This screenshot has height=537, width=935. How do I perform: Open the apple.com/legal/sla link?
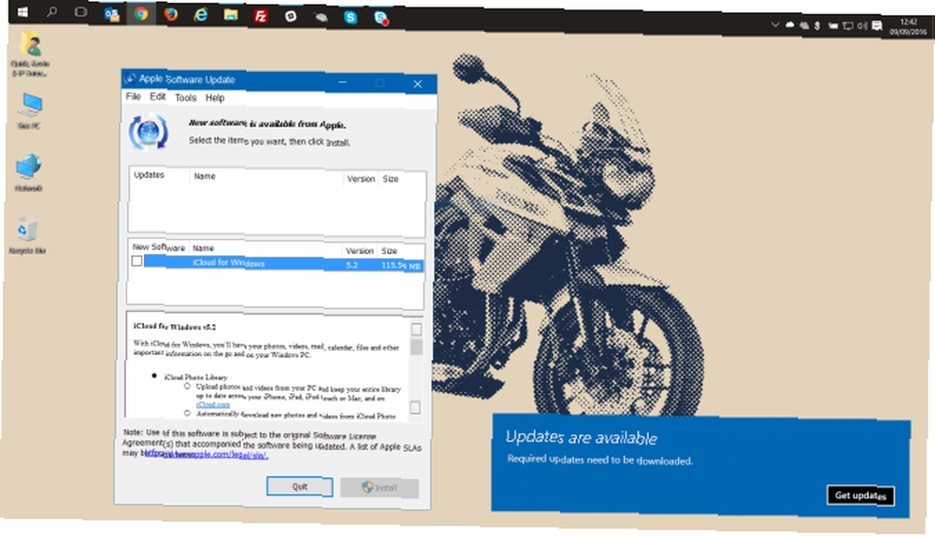[x=207, y=454]
